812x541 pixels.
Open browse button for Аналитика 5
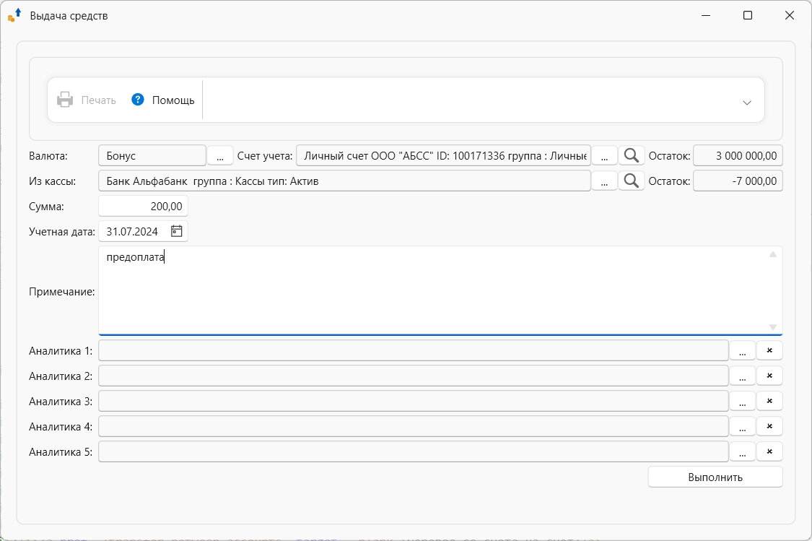[743, 452]
